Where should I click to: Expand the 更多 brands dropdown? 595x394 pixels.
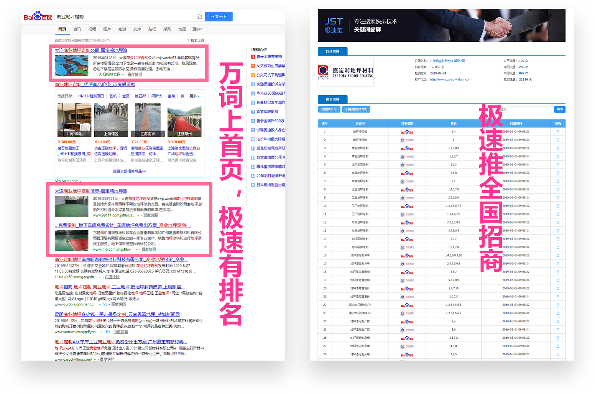point(194,96)
